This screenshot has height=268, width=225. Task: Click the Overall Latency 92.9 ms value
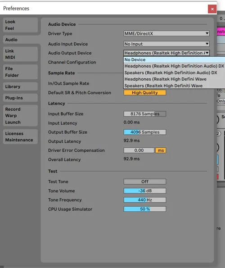coord(131,159)
